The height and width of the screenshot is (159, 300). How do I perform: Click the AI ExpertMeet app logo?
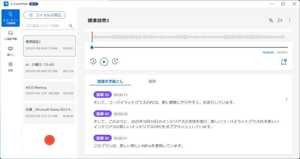[6, 4]
